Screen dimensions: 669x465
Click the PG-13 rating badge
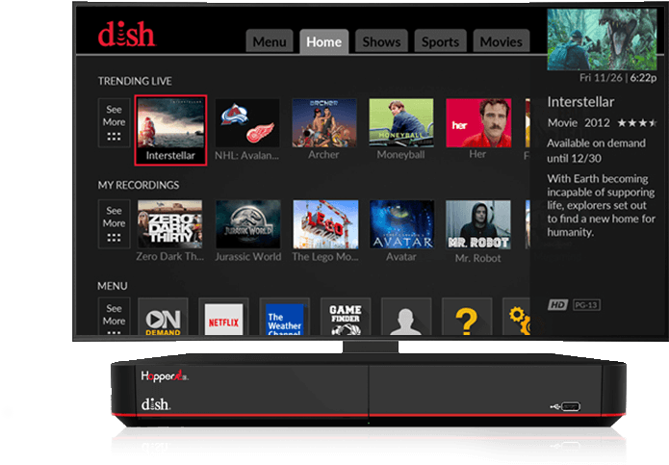point(586,304)
